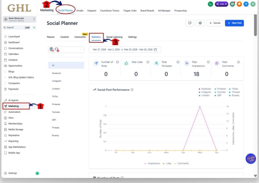Click the megaphone announcements icon
Screen dimensions: 259x183
232,4
